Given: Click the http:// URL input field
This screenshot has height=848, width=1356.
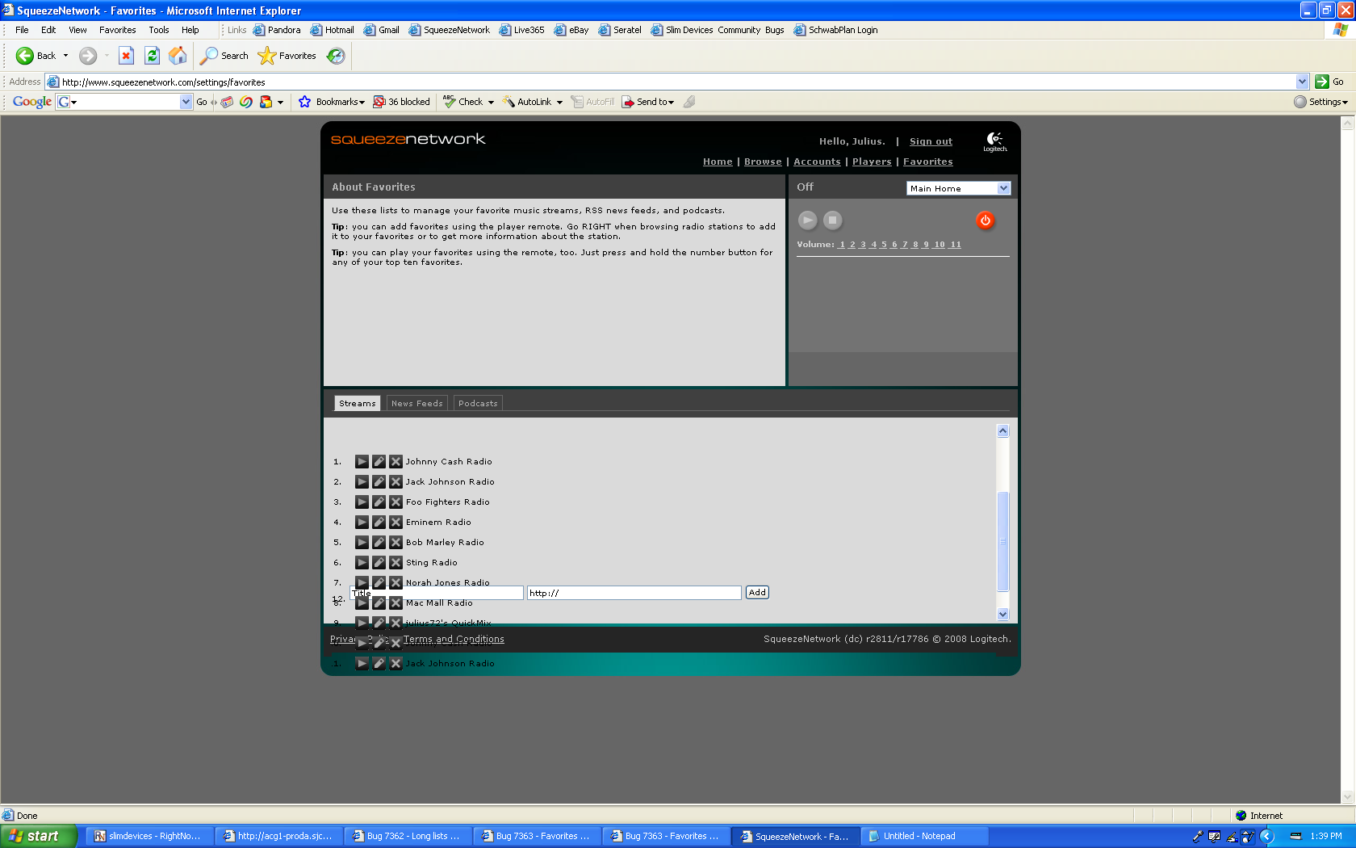Looking at the screenshot, I should coord(634,593).
